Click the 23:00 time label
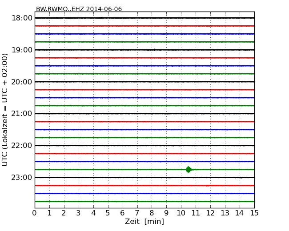 click(22, 177)
